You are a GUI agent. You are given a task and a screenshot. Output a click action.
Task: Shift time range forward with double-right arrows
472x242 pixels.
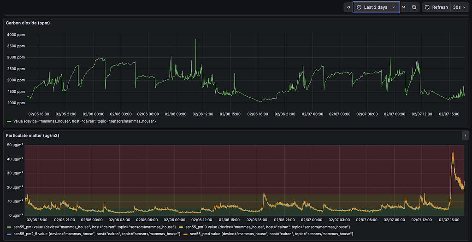(x=404, y=7)
